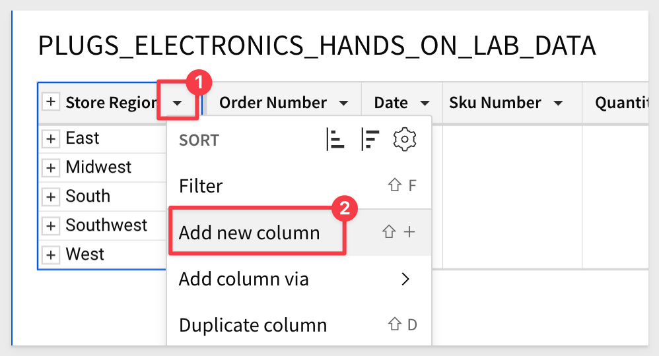The image size is (659, 356).
Task: Expand the Midwest region row
Action: point(51,167)
